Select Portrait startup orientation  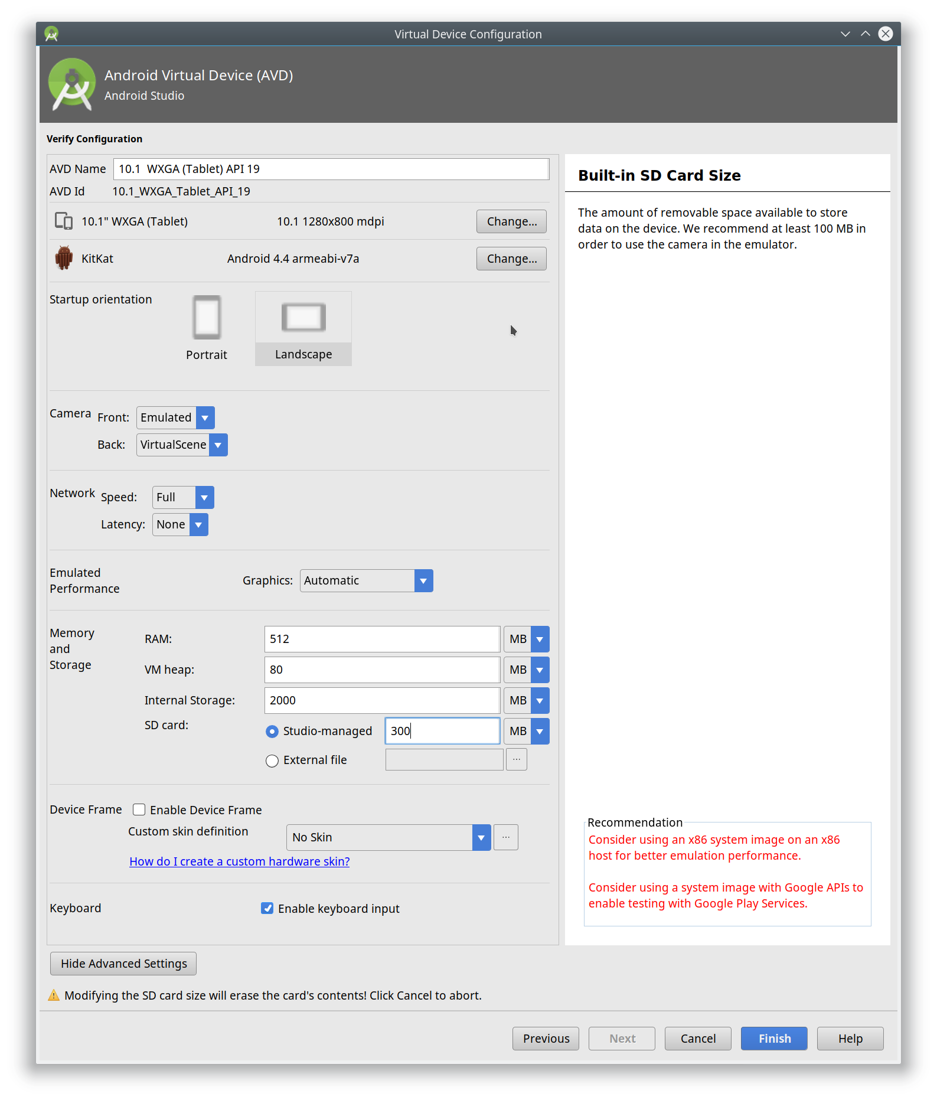pyautogui.click(x=207, y=328)
